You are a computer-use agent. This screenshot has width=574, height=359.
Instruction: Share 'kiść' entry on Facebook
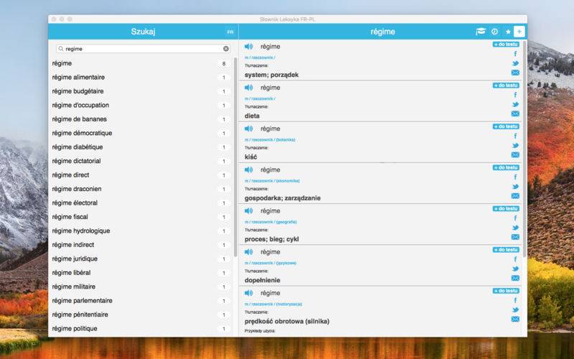[515, 136]
